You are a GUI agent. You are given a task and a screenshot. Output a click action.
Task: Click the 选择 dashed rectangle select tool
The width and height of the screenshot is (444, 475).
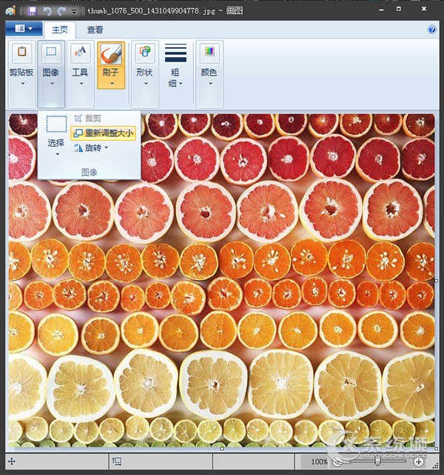(56, 124)
